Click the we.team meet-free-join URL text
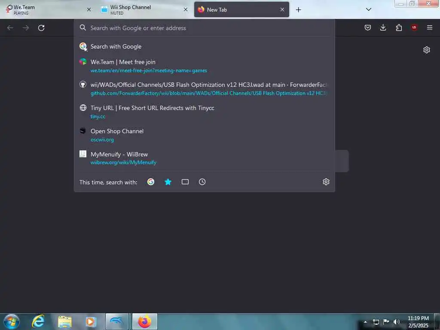Screen dimensions: 440x330 click(x=149, y=70)
